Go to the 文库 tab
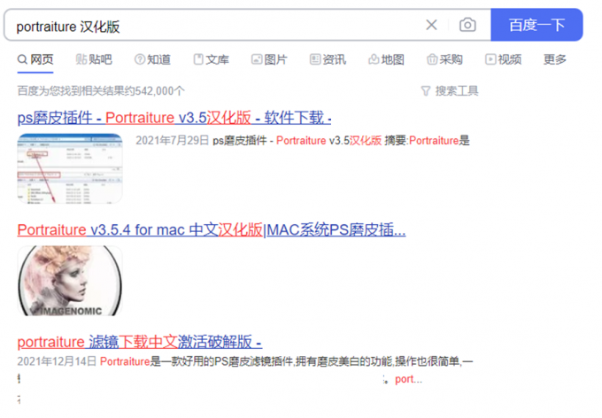This screenshot has width=602, height=418. point(212,59)
